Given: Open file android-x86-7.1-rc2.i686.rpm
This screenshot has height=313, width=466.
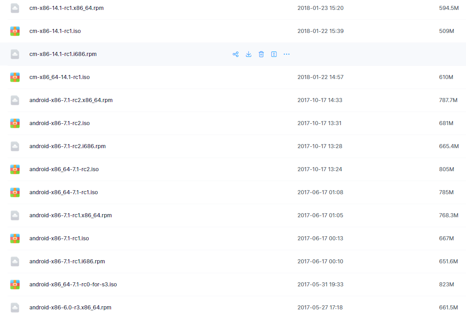Looking at the screenshot, I should 67,146.
